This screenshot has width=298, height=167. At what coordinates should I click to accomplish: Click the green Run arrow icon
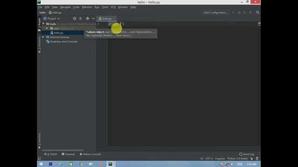(233, 13)
